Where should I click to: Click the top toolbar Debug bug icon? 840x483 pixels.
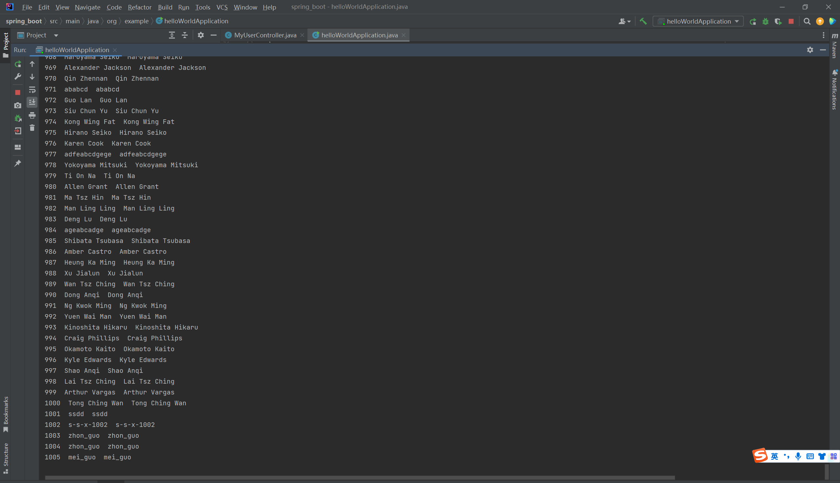765,21
